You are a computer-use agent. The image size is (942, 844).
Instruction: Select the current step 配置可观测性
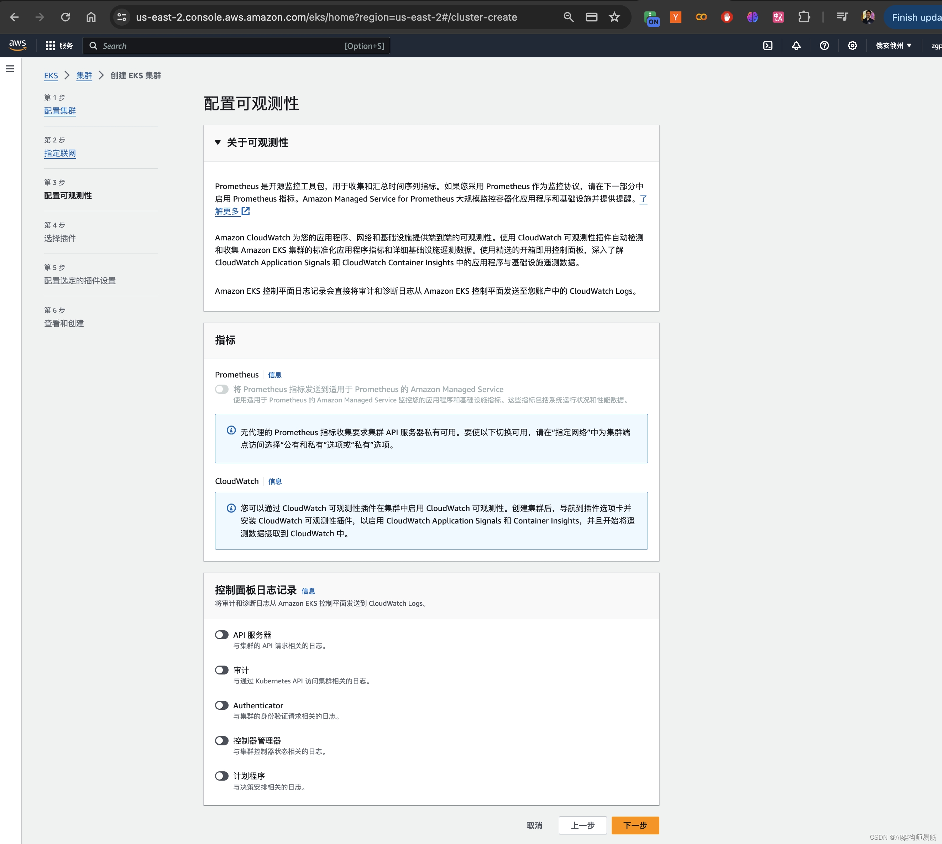click(x=68, y=196)
